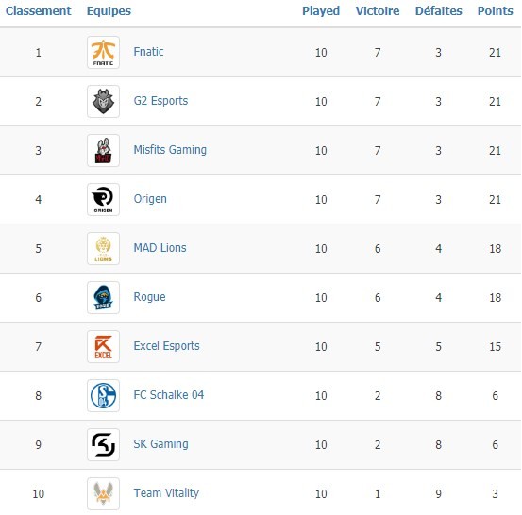
Task: Click the MAD Lions logo
Action: (x=103, y=248)
